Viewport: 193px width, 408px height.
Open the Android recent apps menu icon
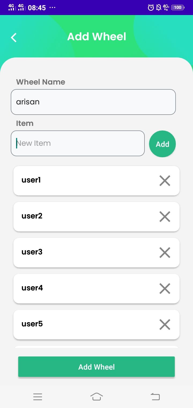(x=38, y=397)
